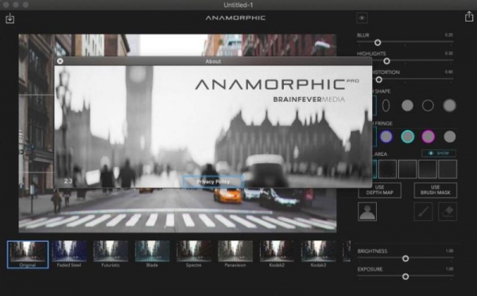Click the Use Brush Mask button
The width and height of the screenshot is (477, 296).
click(x=436, y=190)
